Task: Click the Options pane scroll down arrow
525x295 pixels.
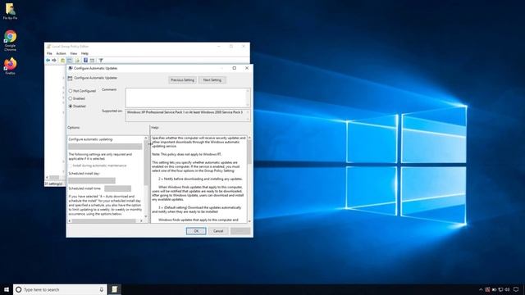Action: (146, 216)
